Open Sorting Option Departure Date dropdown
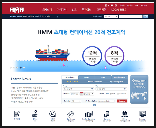Screen dimensions: 156x128 point(106,101)
